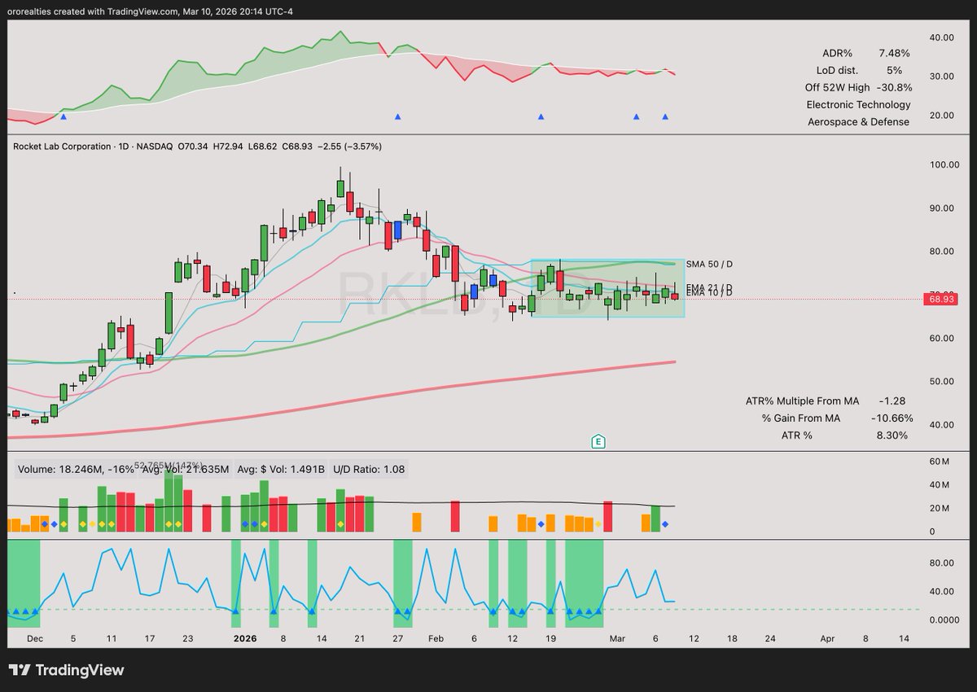Click the 'Mar' date on the time axis
Viewport: 977px width, 692px height.
pyautogui.click(x=618, y=639)
